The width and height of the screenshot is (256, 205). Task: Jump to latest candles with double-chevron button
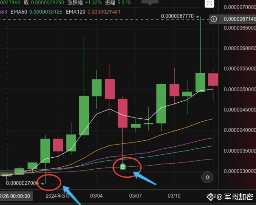tap(207, 177)
